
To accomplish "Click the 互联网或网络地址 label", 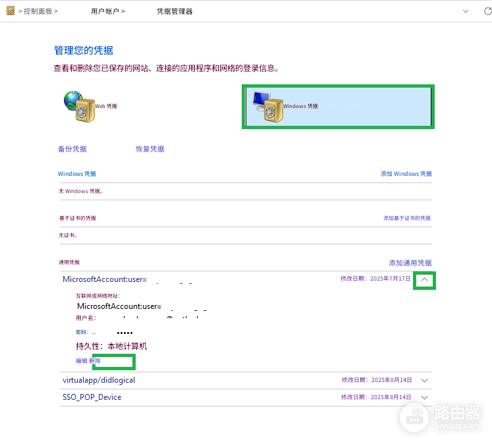I will click(98, 296).
